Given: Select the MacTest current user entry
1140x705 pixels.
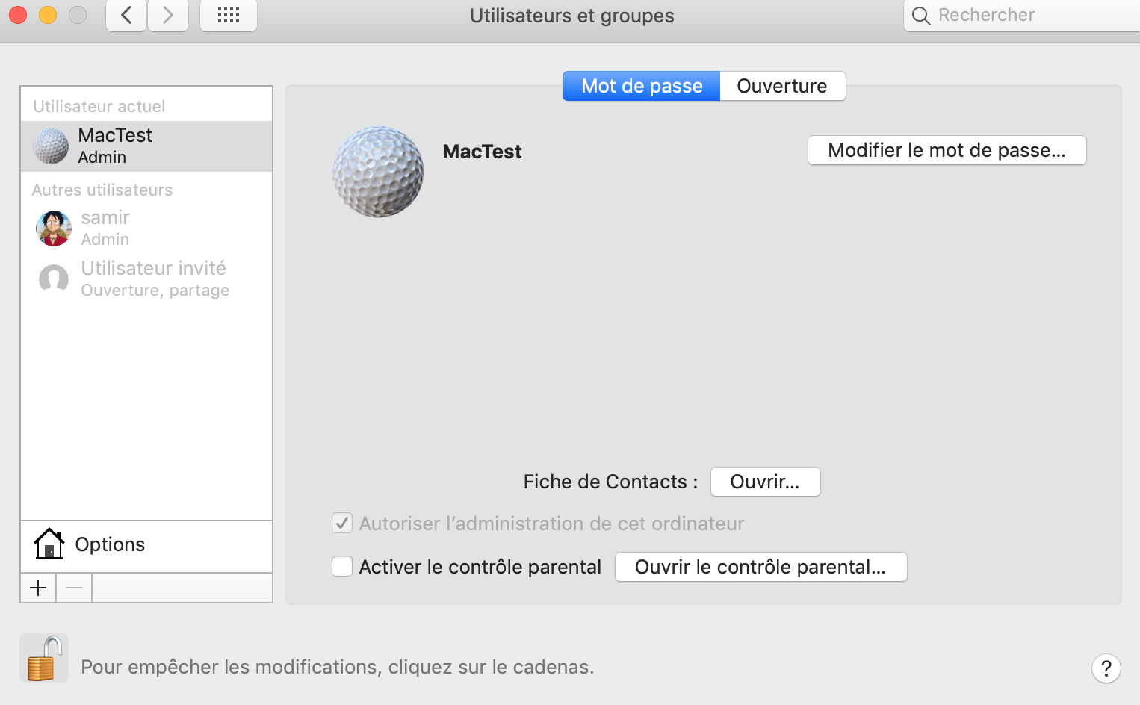Looking at the screenshot, I should [115, 146].
